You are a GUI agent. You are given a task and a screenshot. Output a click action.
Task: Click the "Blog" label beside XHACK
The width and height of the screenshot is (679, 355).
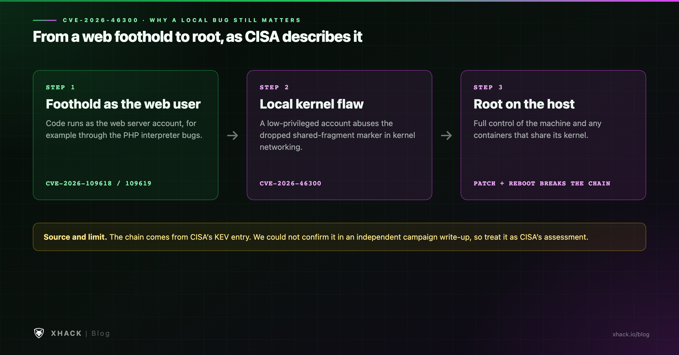(x=100, y=333)
